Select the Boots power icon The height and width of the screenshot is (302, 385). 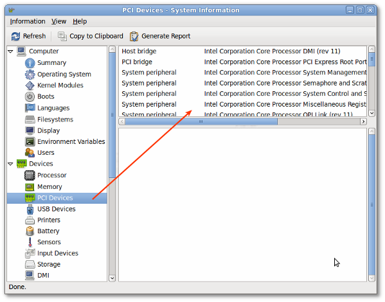click(30, 97)
